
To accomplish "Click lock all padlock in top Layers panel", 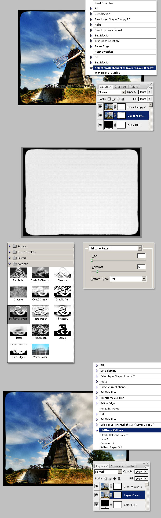I will pyautogui.click(x=123, y=99).
